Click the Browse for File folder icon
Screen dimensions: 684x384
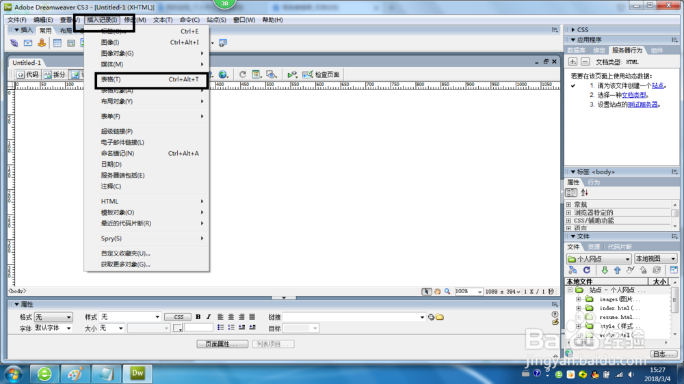click(440, 317)
